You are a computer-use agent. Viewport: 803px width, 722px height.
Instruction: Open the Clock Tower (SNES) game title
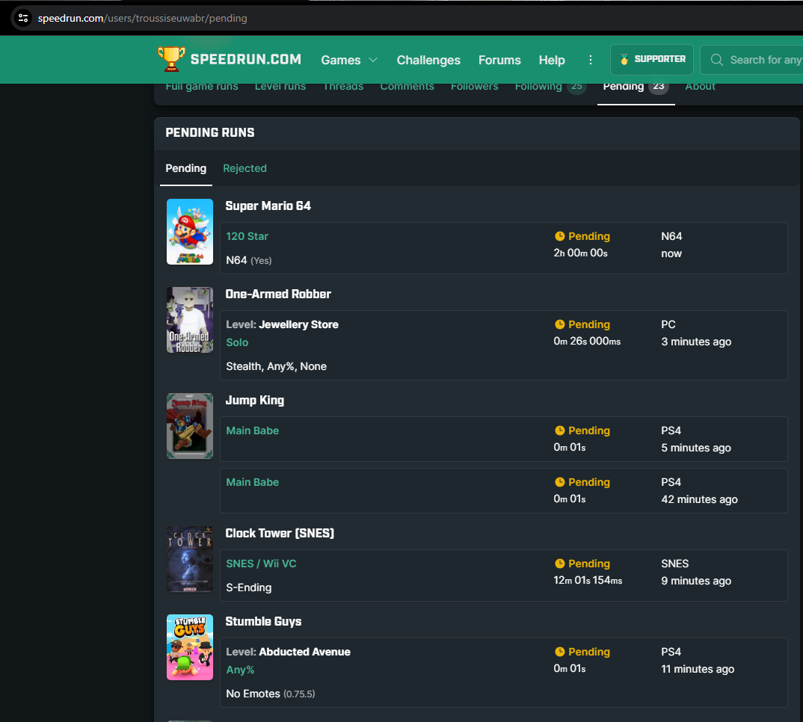280,533
